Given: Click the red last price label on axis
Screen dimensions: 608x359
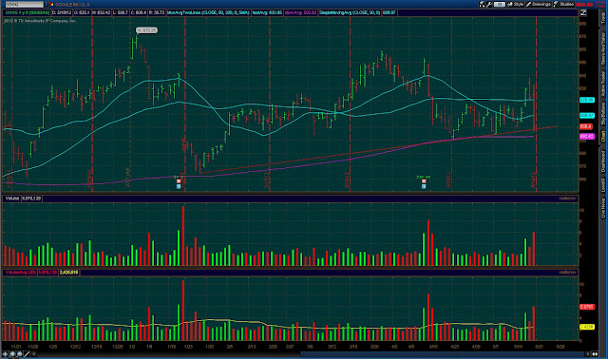Looking at the screenshot, I should 586,126.
